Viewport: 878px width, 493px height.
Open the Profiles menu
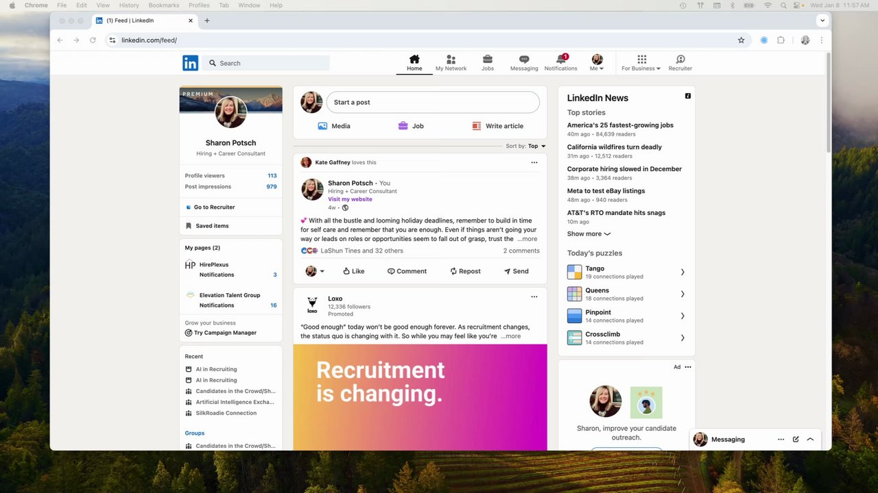coord(199,5)
